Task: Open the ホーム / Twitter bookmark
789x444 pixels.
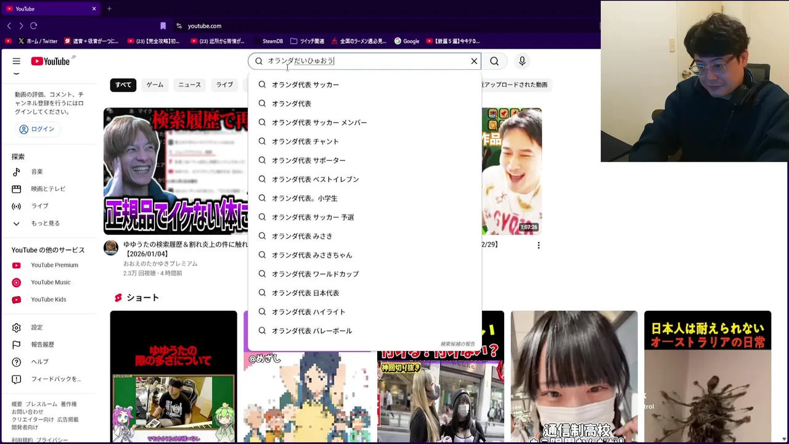Action: point(38,41)
